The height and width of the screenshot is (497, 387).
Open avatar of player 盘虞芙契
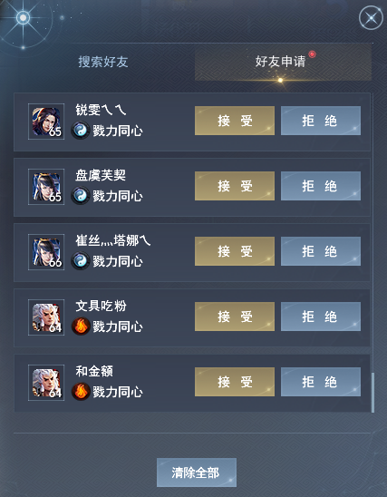click(x=46, y=187)
